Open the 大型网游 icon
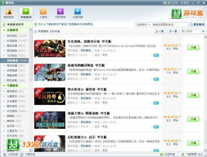The image size is (207, 157). point(77,12)
